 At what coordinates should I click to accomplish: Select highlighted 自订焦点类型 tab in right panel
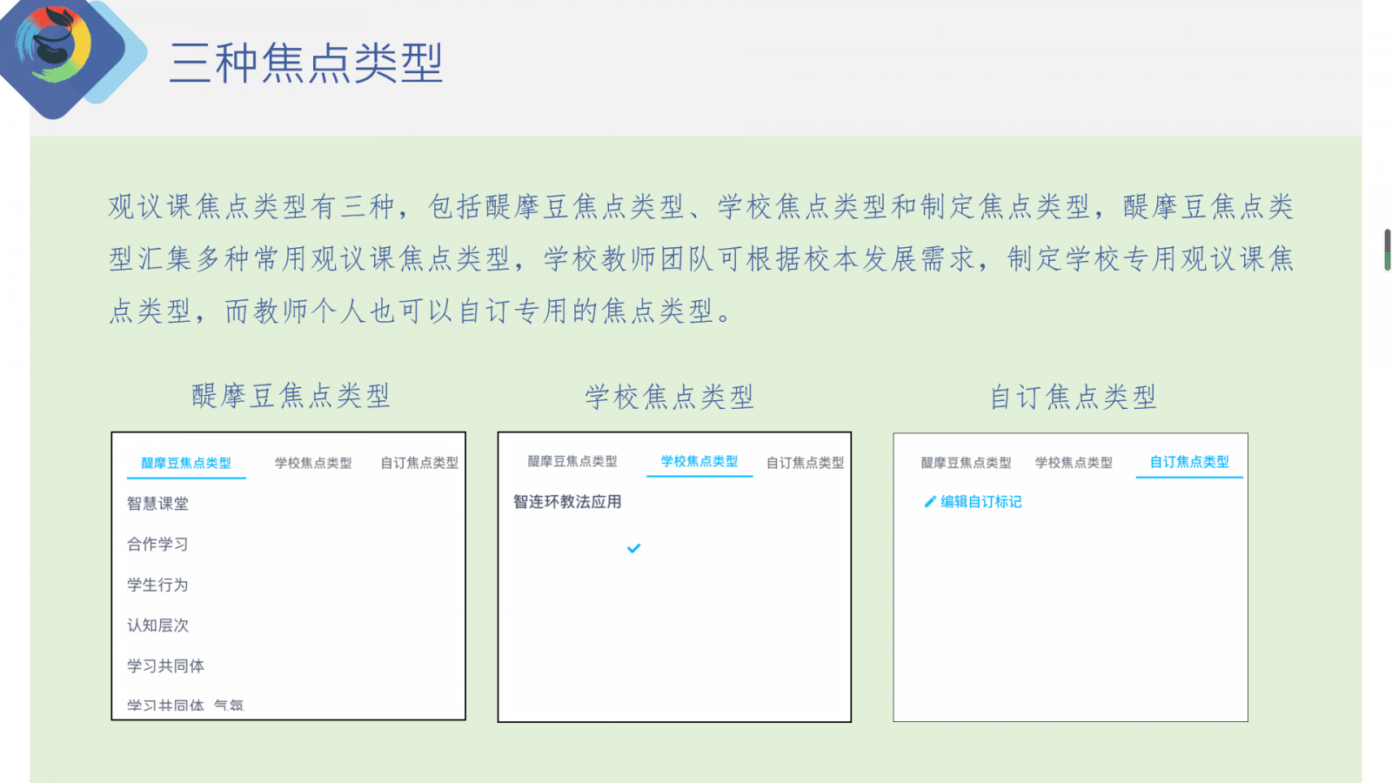tap(1189, 462)
